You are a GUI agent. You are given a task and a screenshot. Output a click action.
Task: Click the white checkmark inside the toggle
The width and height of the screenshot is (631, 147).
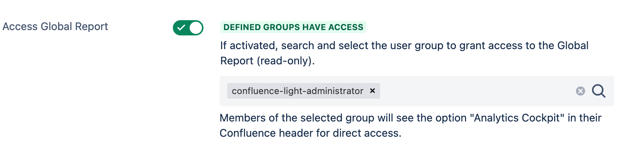click(181, 27)
